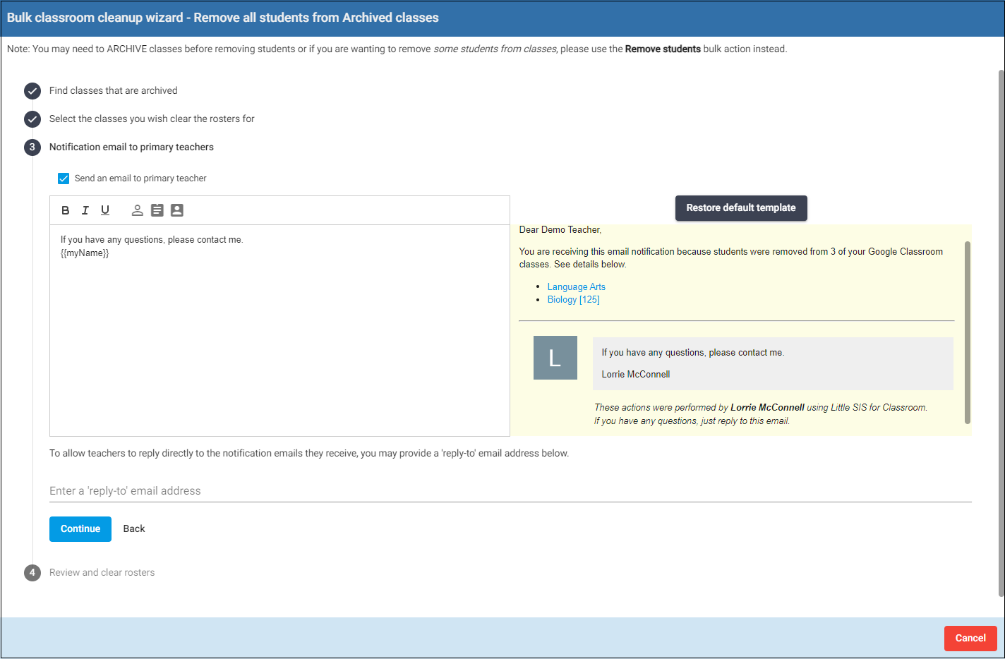The height and width of the screenshot is (659, 1005).
Task: Click the insert class list icon
Action: 157,210
